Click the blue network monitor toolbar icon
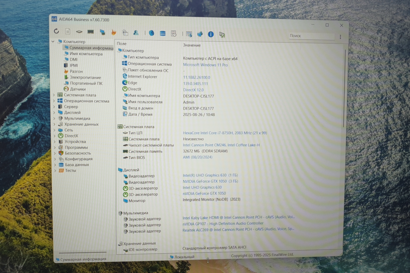This screenshot has height=273, width=410. pyautogui.click(x=200, y=34)
